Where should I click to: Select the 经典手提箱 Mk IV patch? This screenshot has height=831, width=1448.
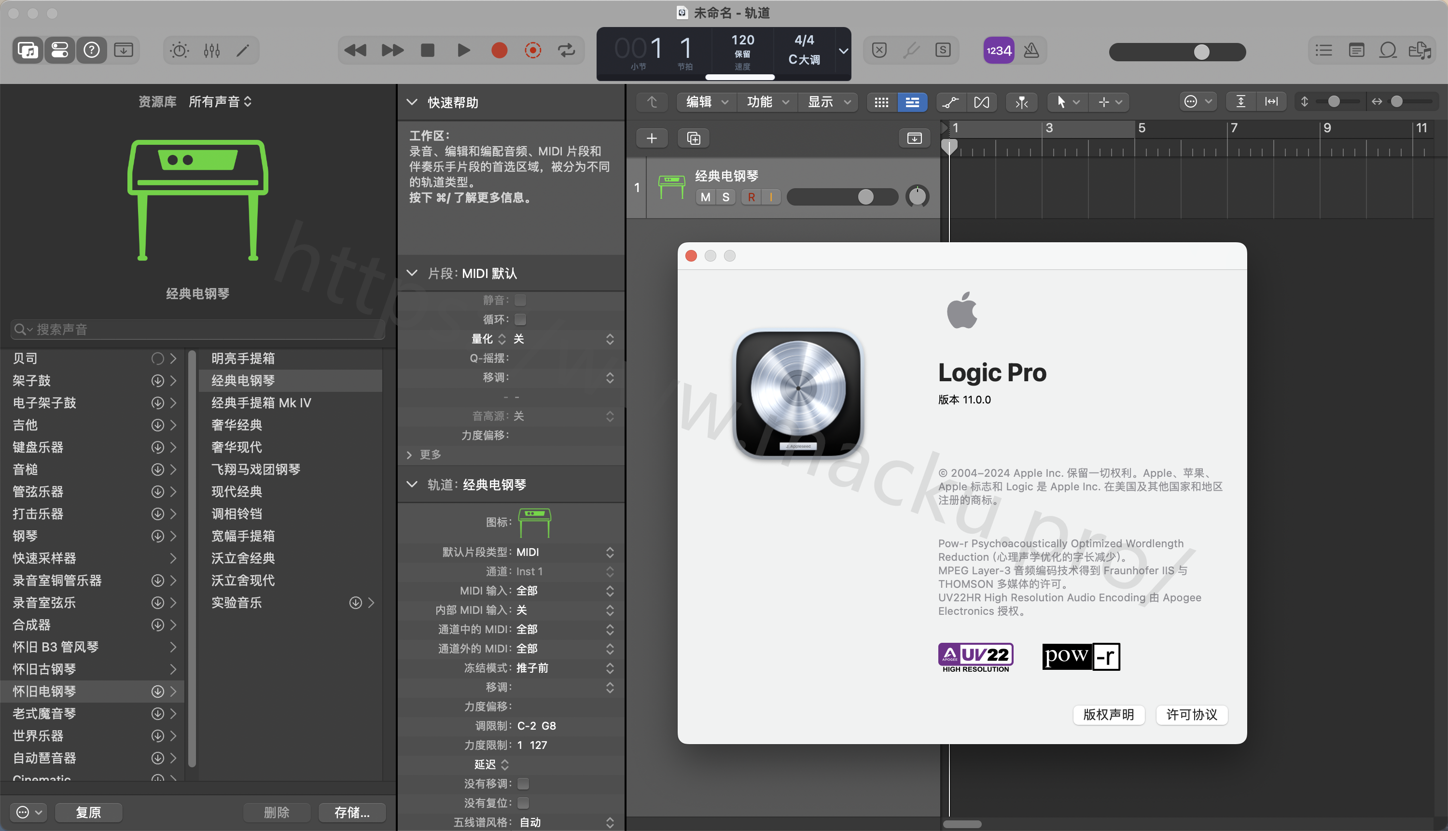[x=290, y=403]
